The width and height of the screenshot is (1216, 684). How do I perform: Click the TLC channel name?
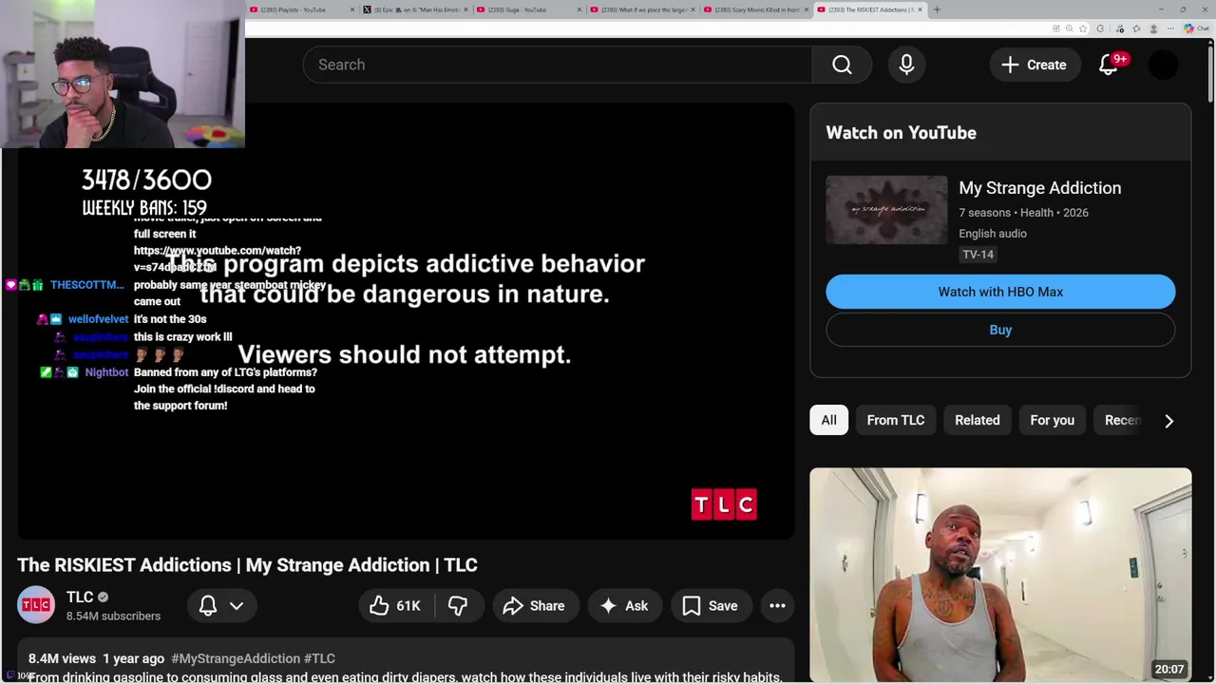(80, 597)
